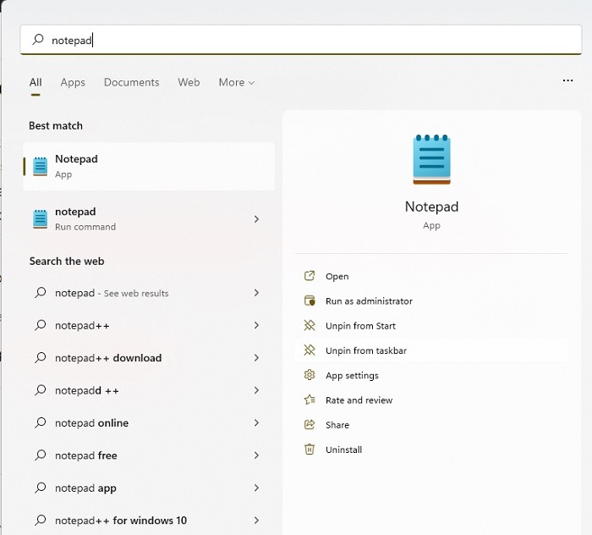This screenshot has height=535, width=592.
Task: Select Unpin from taskbar
Action: tap(366, 350)
